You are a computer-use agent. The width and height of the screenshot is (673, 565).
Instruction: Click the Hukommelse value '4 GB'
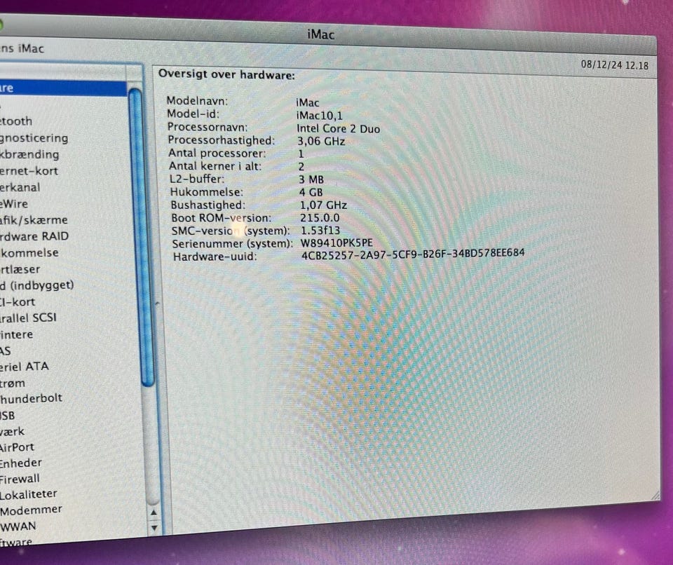click(x=311, y=192)
